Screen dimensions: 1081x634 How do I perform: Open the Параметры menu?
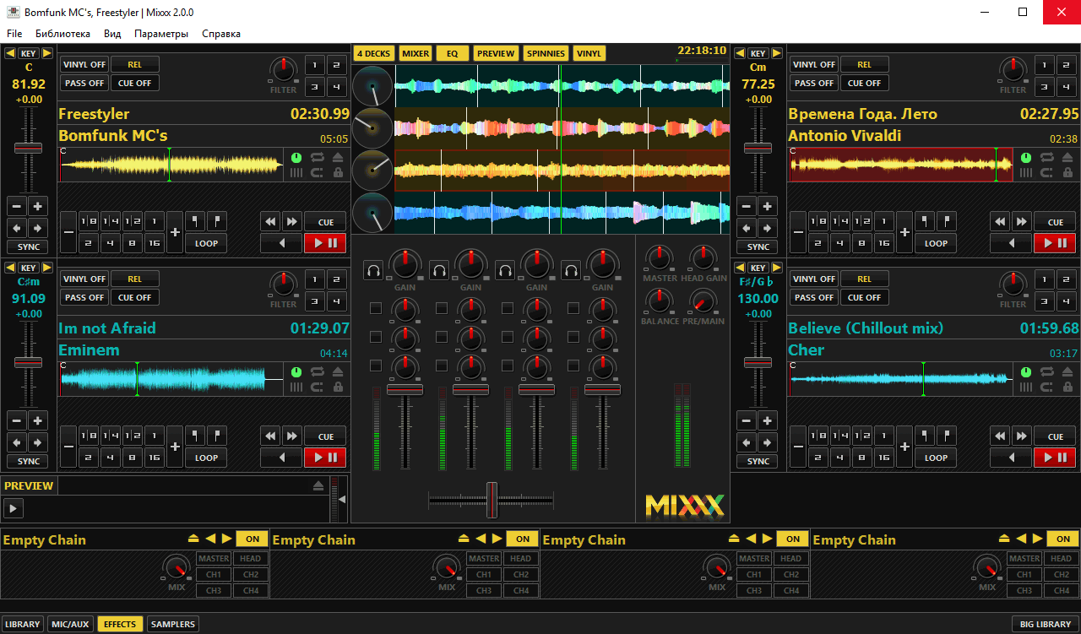point(161,34)
